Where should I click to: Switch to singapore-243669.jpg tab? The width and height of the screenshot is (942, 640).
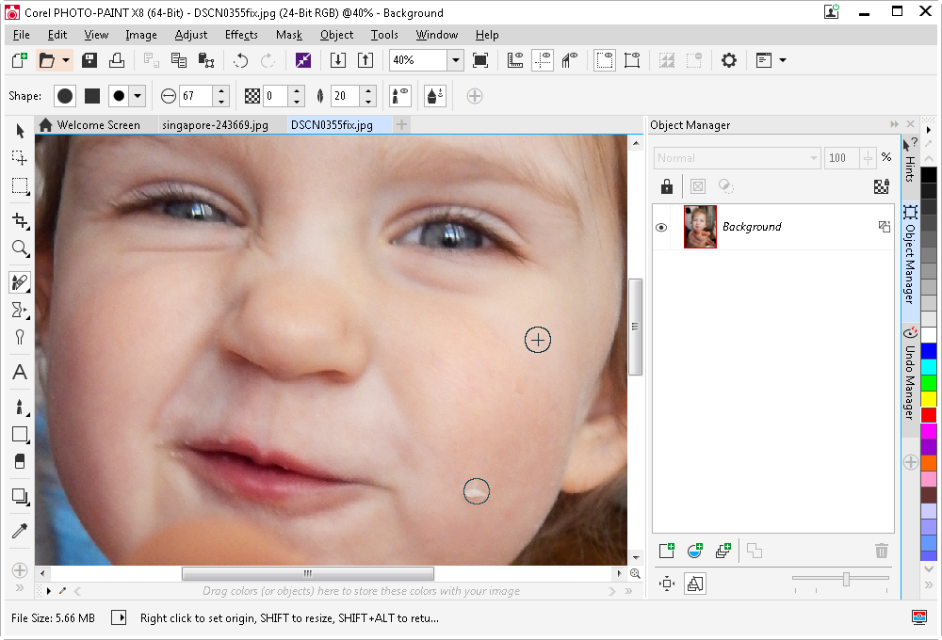(x=215, y=125)
